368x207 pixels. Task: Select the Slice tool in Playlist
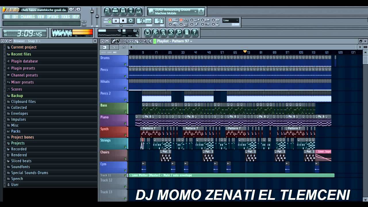[136, 41]
